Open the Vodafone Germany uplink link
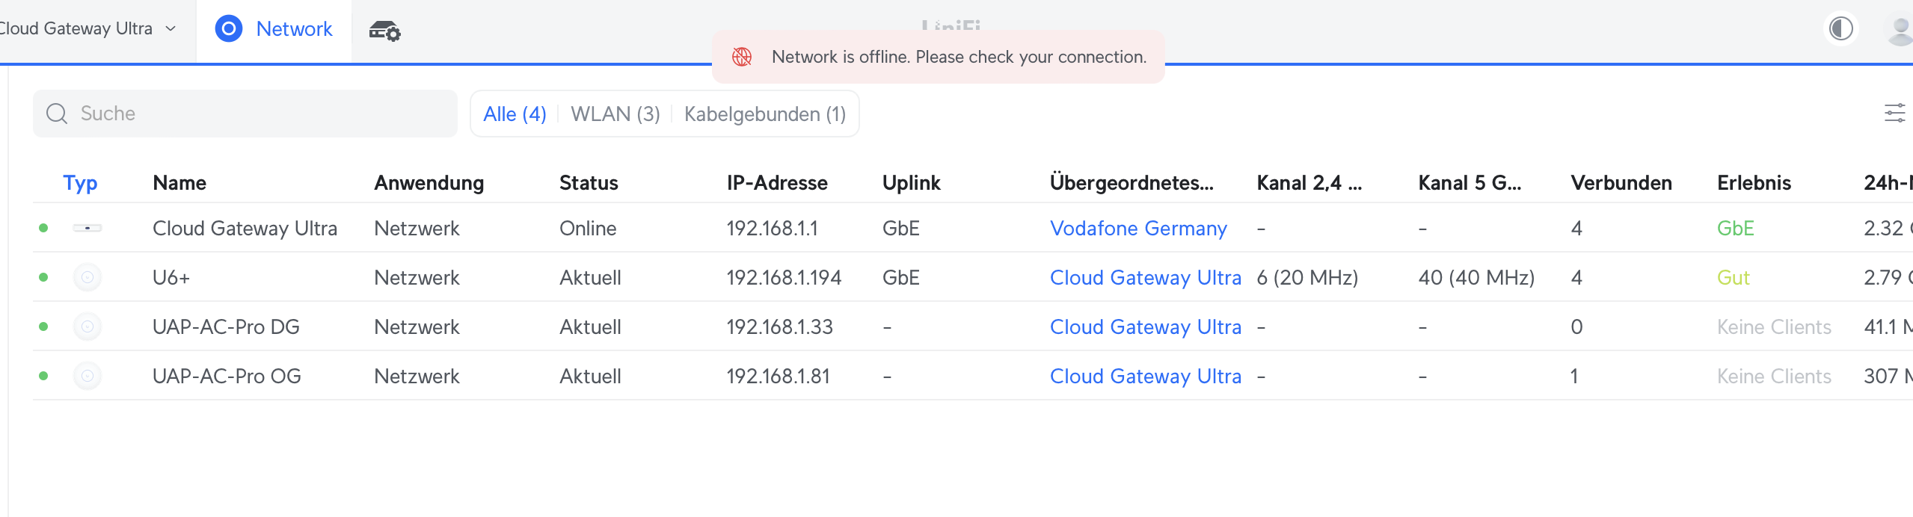Viewport: 1913px width, 517px height. pyautogui.click(x=1137, y=228)
